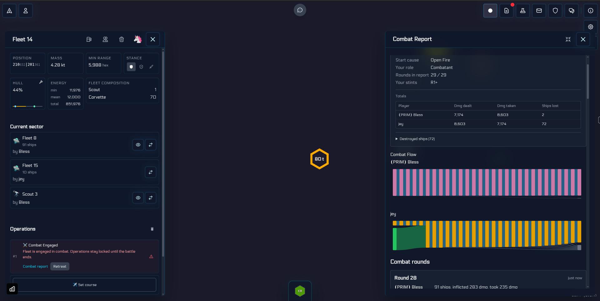
Task: Click the swap arrows button for Fleet 15
Action: [x=151, y=172]
